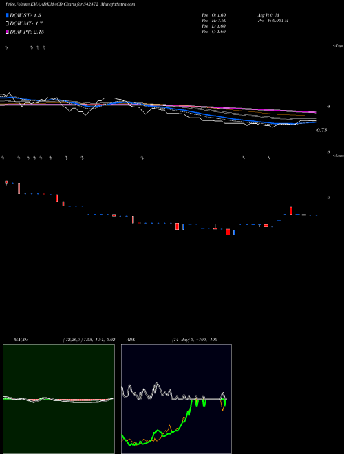Click the 'Pre V: 0.001 M' value
Image resolution: width=344 pixels, height=454 pixels.
(x=272, y=21)
